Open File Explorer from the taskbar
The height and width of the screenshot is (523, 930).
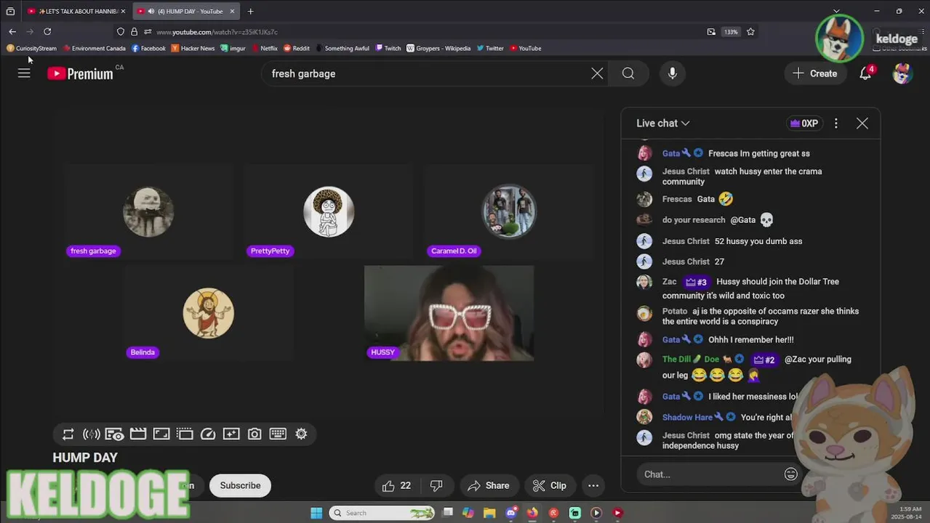pyautogui.click(x=489, y=513)
